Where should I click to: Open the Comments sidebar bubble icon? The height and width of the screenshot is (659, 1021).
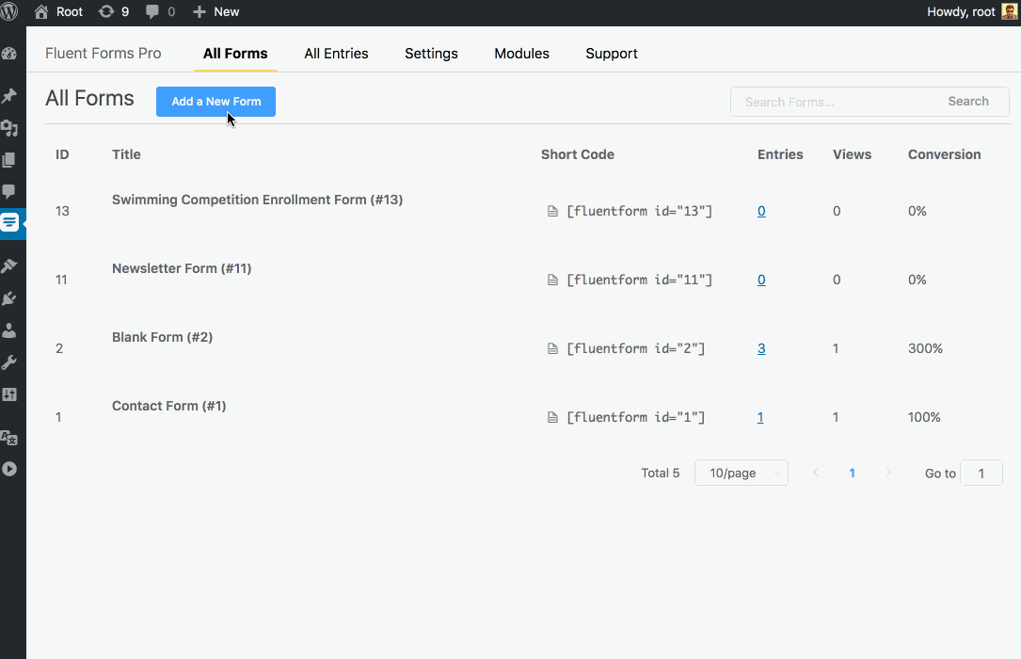pos(9,191)
